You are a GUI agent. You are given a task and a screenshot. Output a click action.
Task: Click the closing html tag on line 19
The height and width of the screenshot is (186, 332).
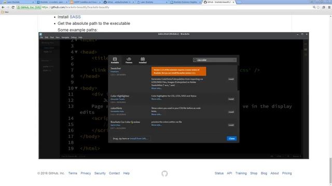coord(90,148)
